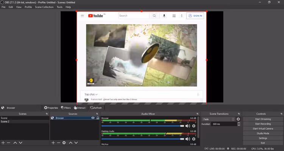Open the OBS Settings
This screenshot has width=284, height=151.
[263, 138]
